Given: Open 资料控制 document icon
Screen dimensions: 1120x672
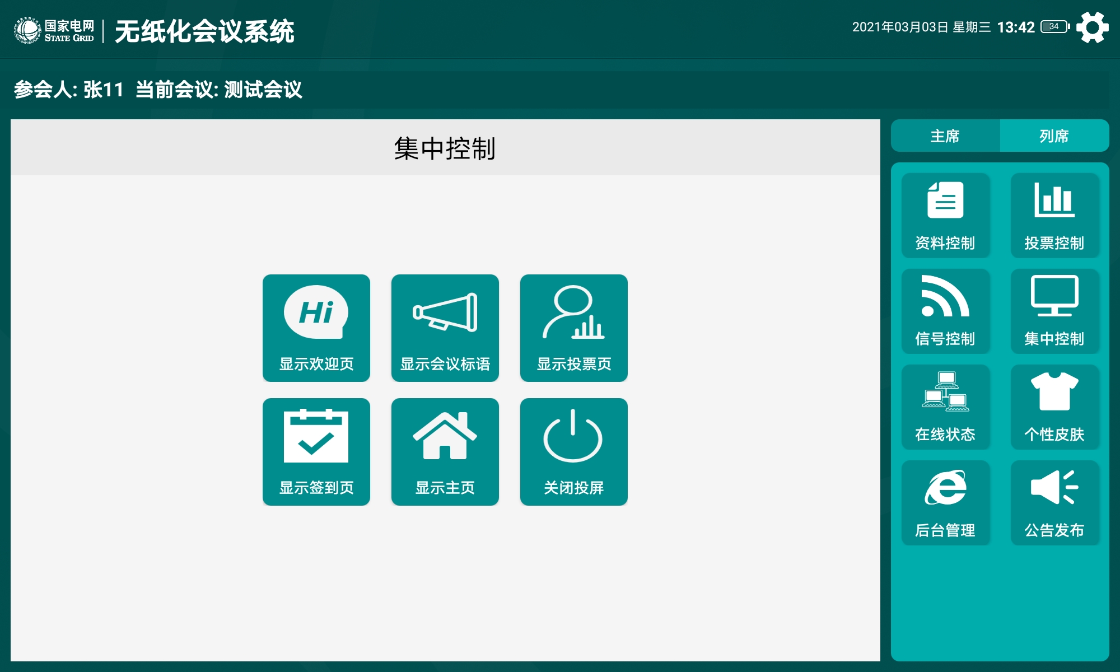Looking at the screenshot, I should tap(945, 216).
